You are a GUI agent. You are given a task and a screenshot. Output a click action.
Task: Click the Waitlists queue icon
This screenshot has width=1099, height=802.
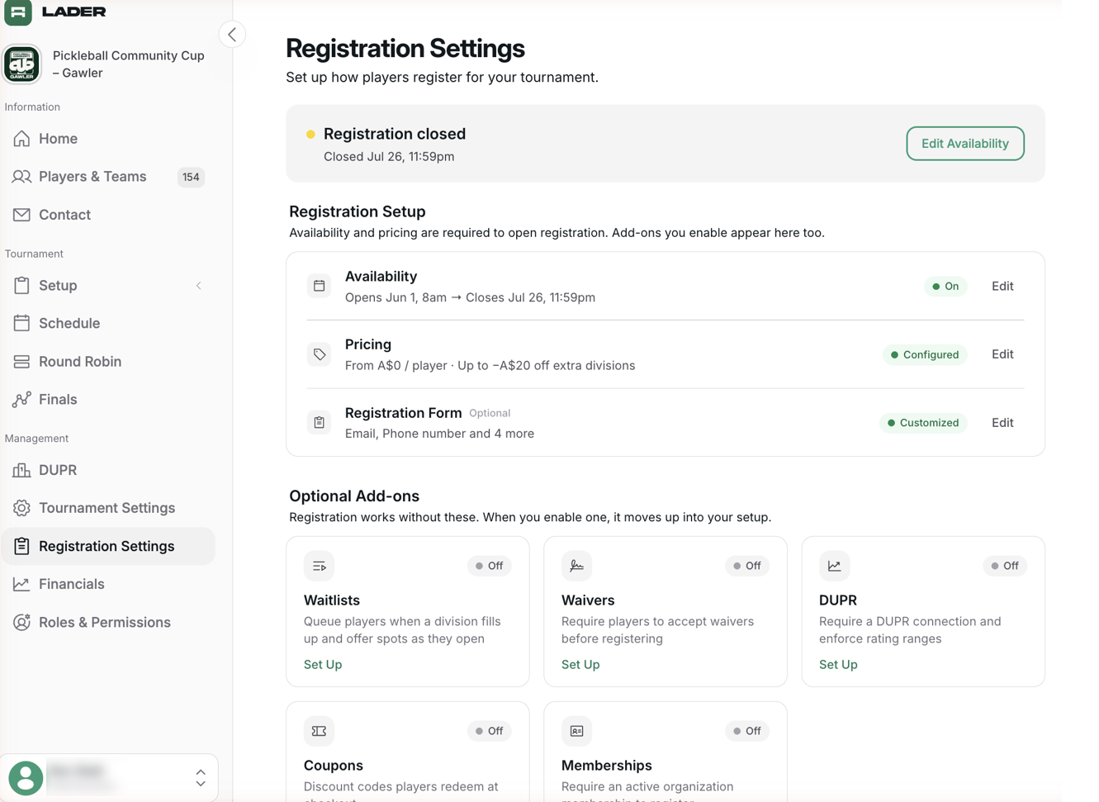tap(319, 566)
